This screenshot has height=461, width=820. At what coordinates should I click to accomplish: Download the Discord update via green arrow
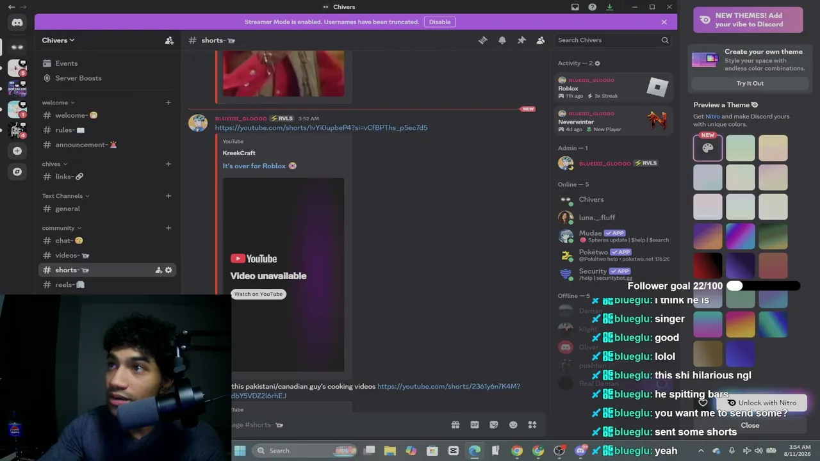(609, 7)
